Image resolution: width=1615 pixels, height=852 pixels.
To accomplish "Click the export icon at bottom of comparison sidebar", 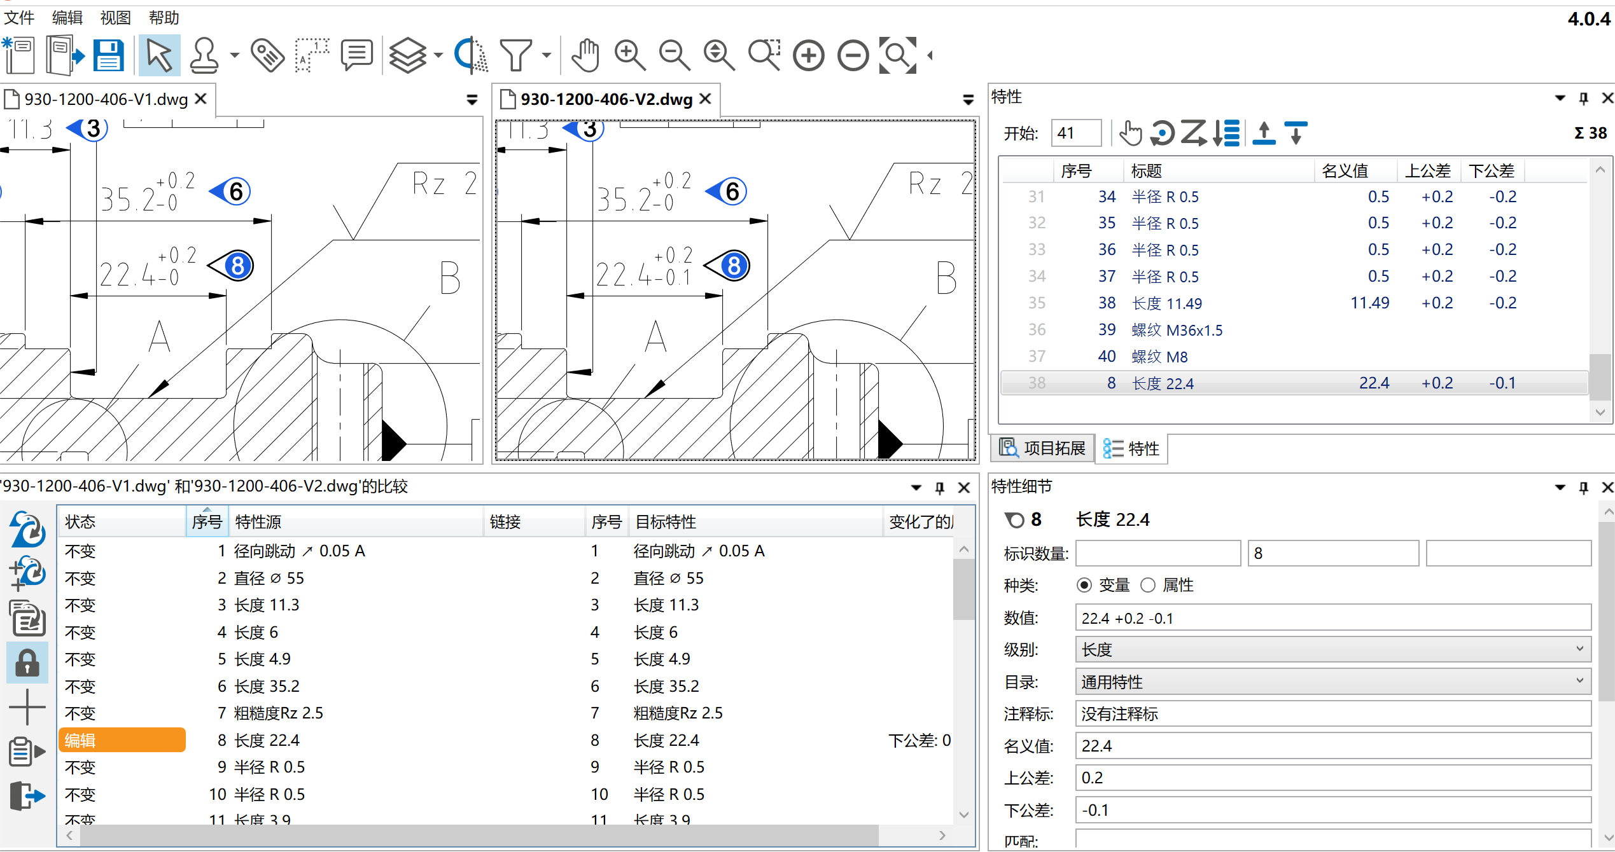I will (27, 797).
